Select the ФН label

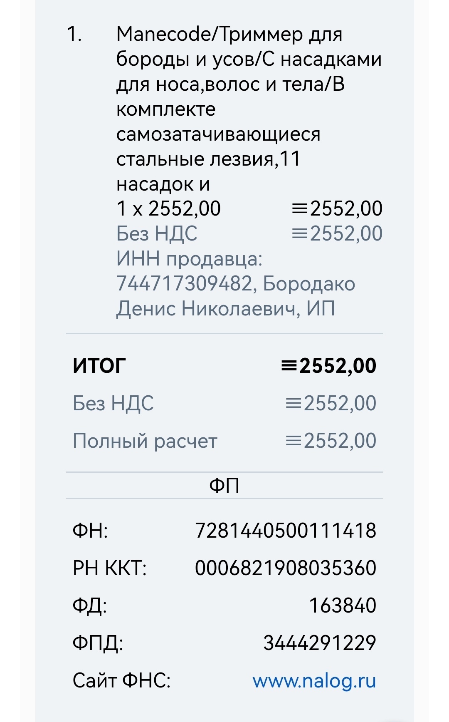(x=90, y=531)
